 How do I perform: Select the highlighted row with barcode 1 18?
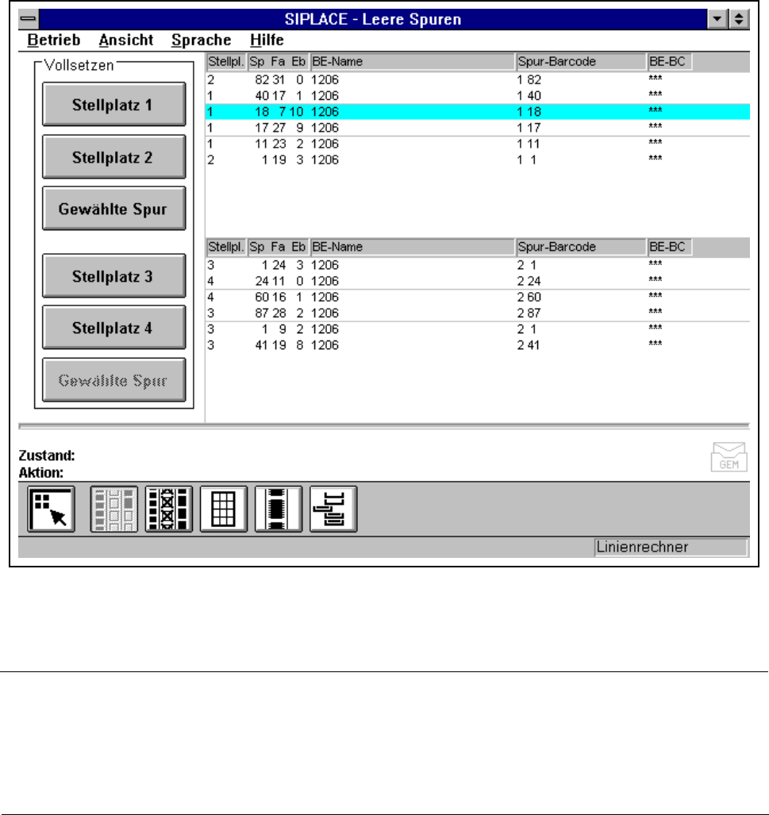(x=477, y=112)
